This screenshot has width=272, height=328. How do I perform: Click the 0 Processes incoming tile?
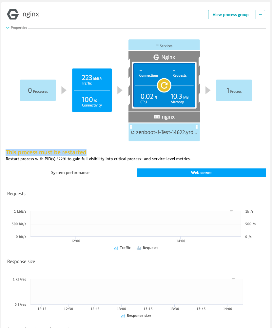point(38,90)
